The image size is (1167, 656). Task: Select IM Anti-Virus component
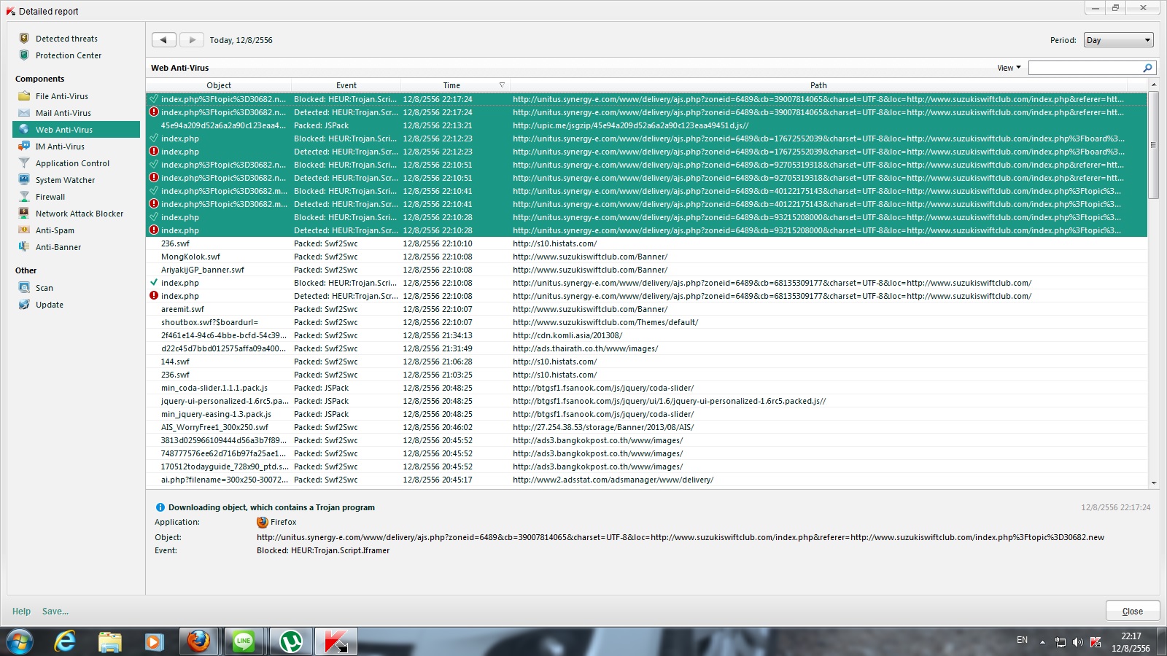(x=60, y=147)
